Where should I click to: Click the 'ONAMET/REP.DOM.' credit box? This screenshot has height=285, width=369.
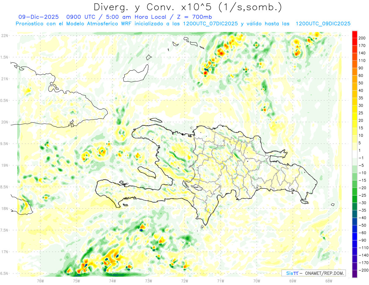(x=314, y=273)
